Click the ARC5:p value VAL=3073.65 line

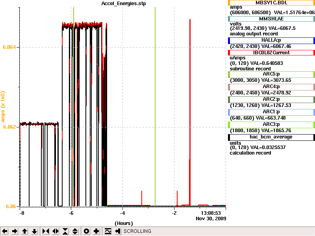pos(261,80)
